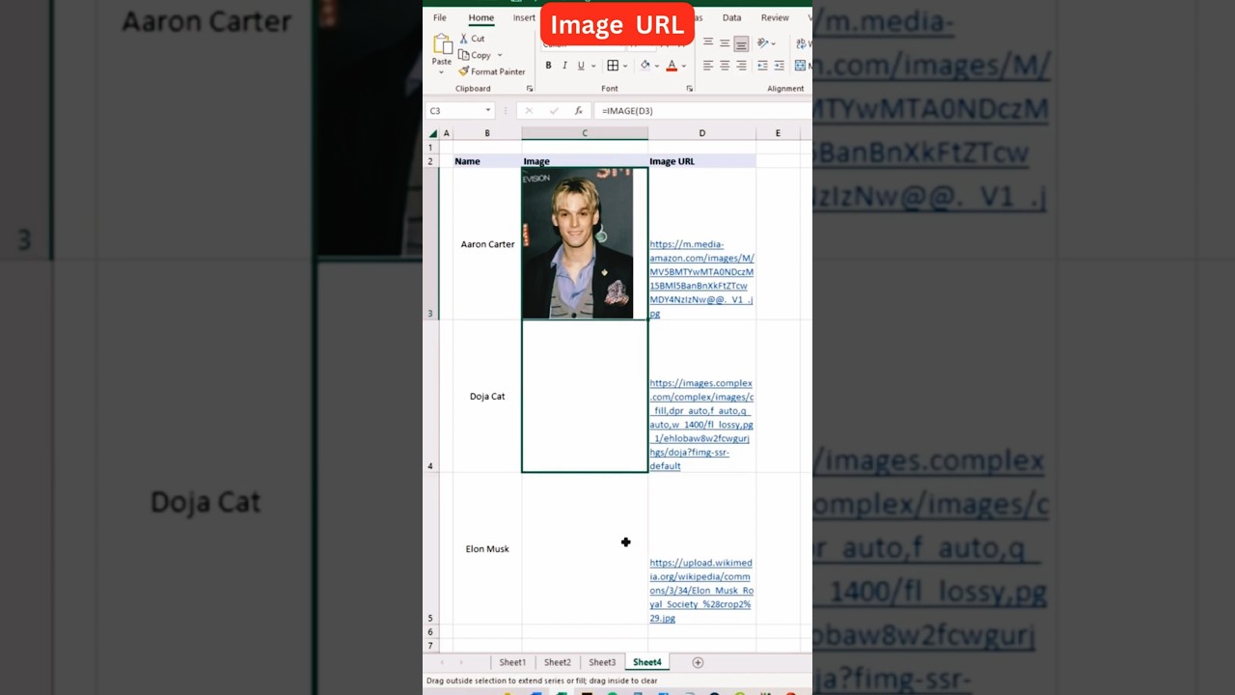Select the cell containing Aaron Carter

pyautogui.click(x=487, y=244)
